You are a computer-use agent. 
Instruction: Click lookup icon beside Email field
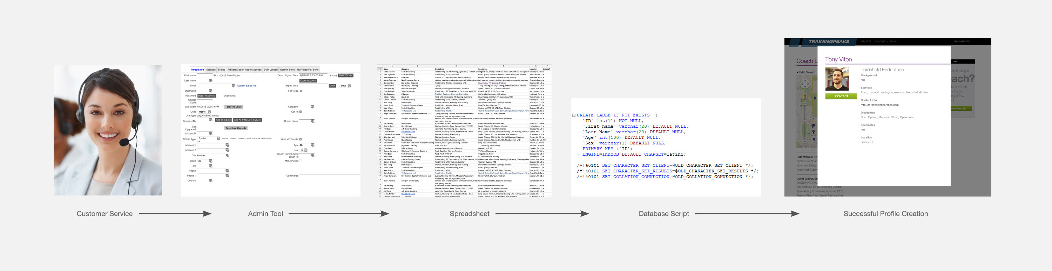coord(234,86)
